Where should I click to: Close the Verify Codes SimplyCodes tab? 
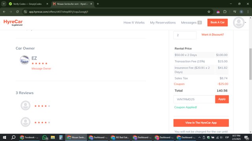point(47,4)
